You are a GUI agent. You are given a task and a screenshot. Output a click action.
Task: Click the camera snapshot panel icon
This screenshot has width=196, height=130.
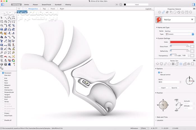point(189,64)
